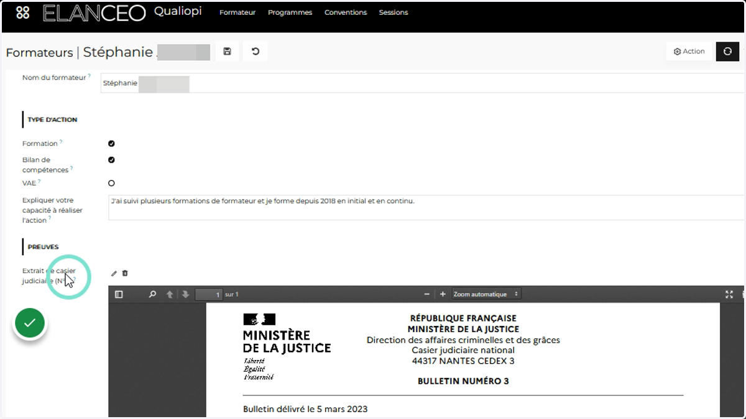
Task: Click the TYPE D'ACTION section heading
Action: [52, 120]
